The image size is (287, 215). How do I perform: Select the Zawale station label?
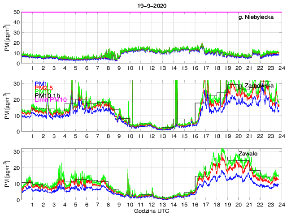coord(248,154)
